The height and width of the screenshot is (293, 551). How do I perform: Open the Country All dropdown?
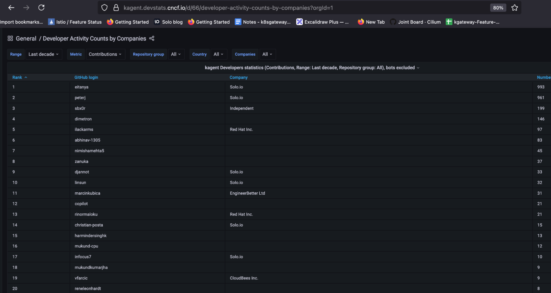218,54
